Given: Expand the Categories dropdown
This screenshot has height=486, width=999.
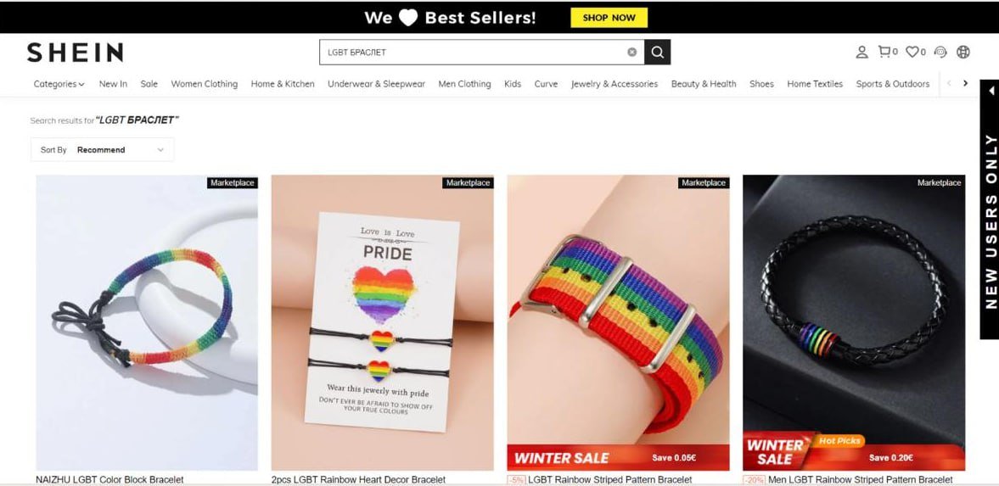Looking at the screenshot, I should click(x=59, y=84).
